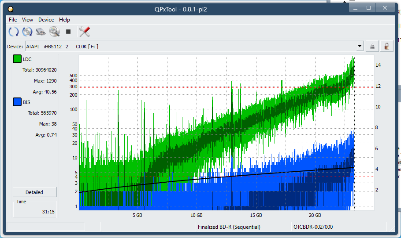The image size is (401, 238).
Task: Click the blue BIS color swatch
Action: [17, 102]
